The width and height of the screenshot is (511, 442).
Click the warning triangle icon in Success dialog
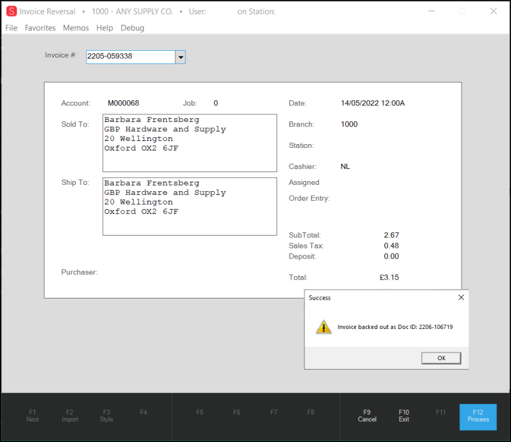(x=324, y=327)
